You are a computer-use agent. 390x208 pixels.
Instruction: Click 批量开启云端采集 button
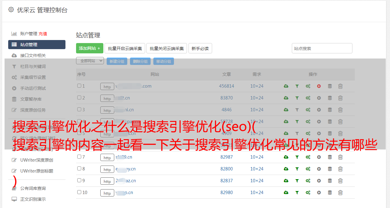[x=125, y=48]
